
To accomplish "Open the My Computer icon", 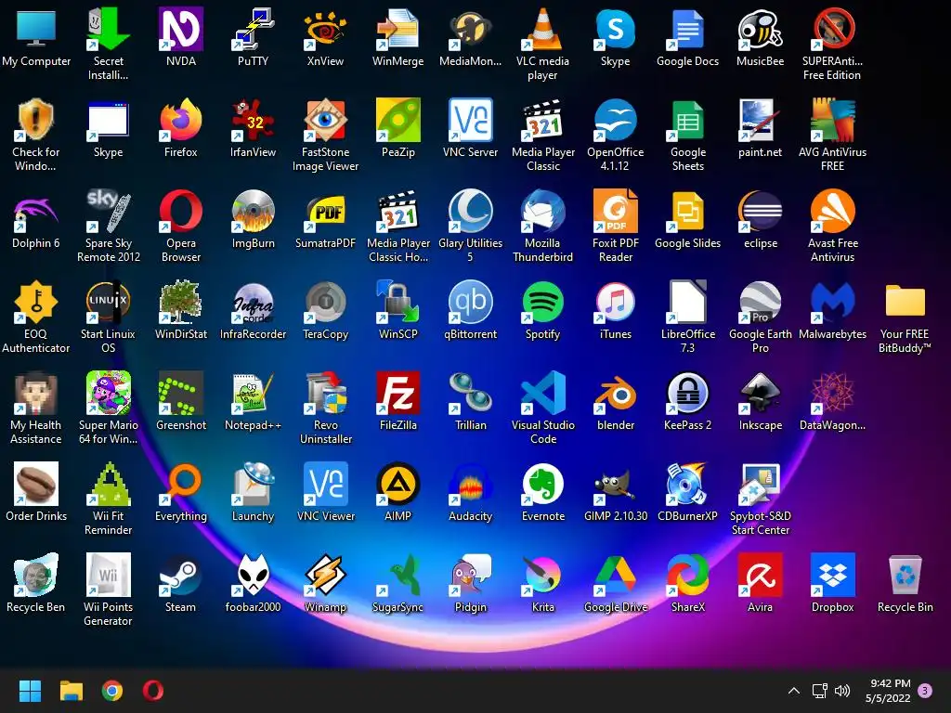I will (x=36, y=29).
